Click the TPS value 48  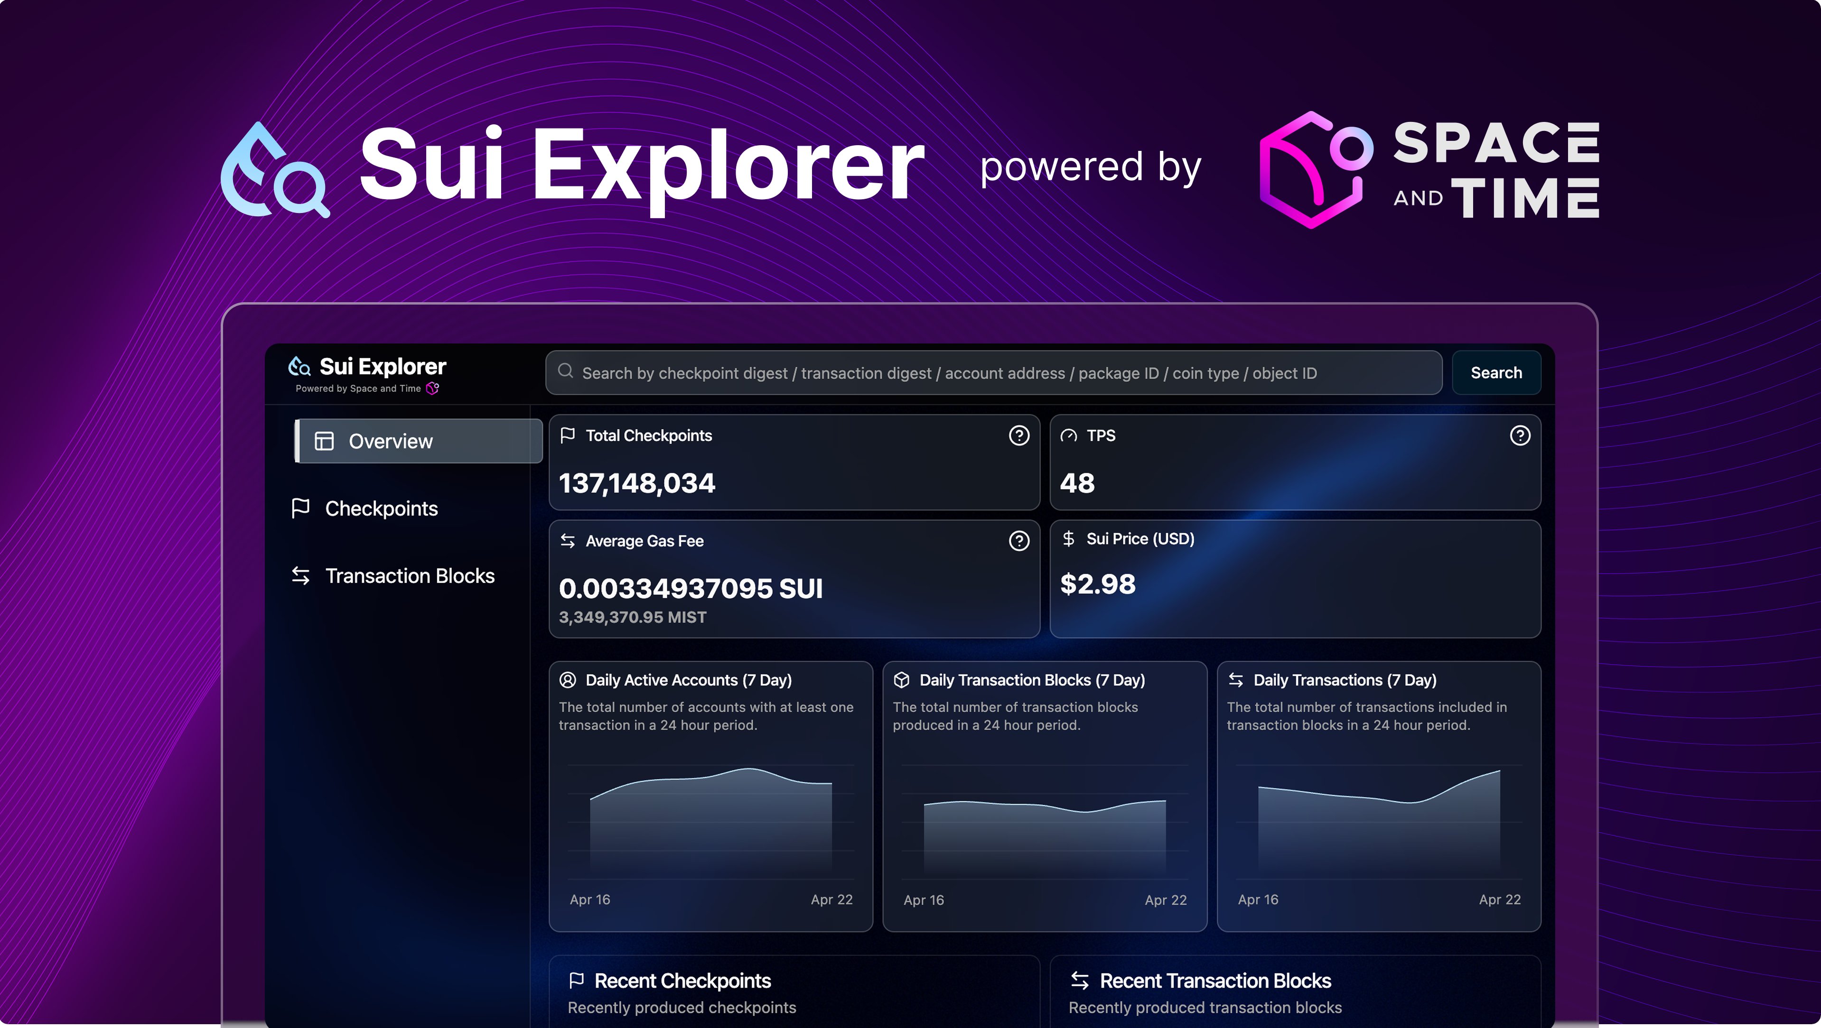[x=1077, y=482]
